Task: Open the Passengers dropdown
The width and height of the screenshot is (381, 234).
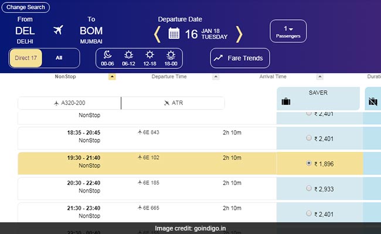Action: pos(288,31)
